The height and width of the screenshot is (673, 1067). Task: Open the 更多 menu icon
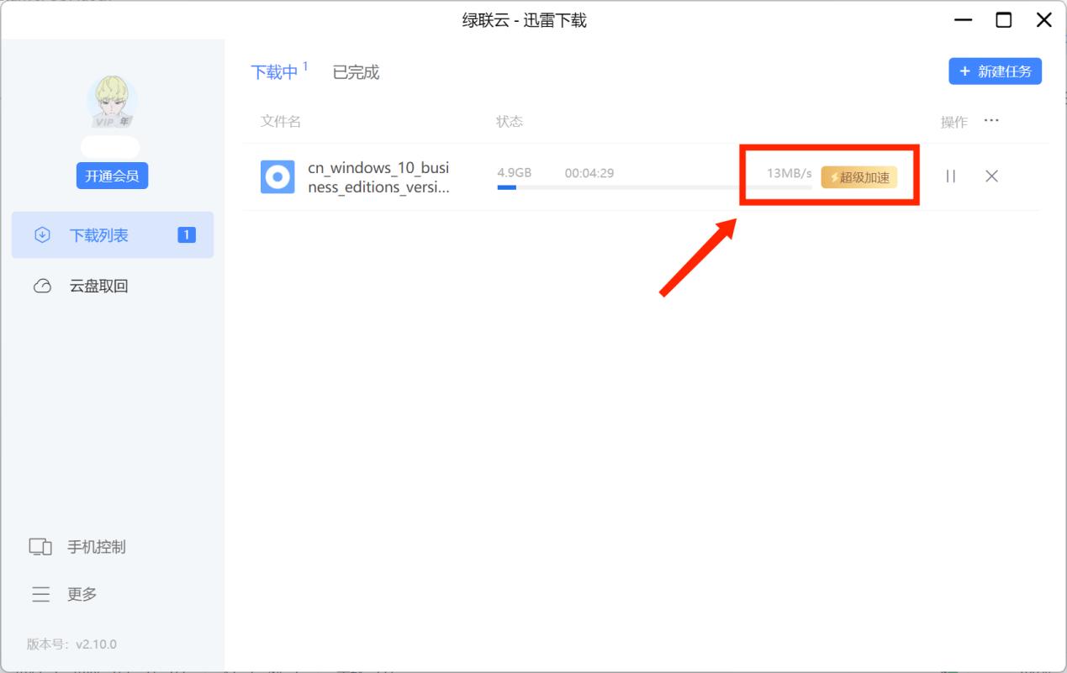(x=40, y=594)
